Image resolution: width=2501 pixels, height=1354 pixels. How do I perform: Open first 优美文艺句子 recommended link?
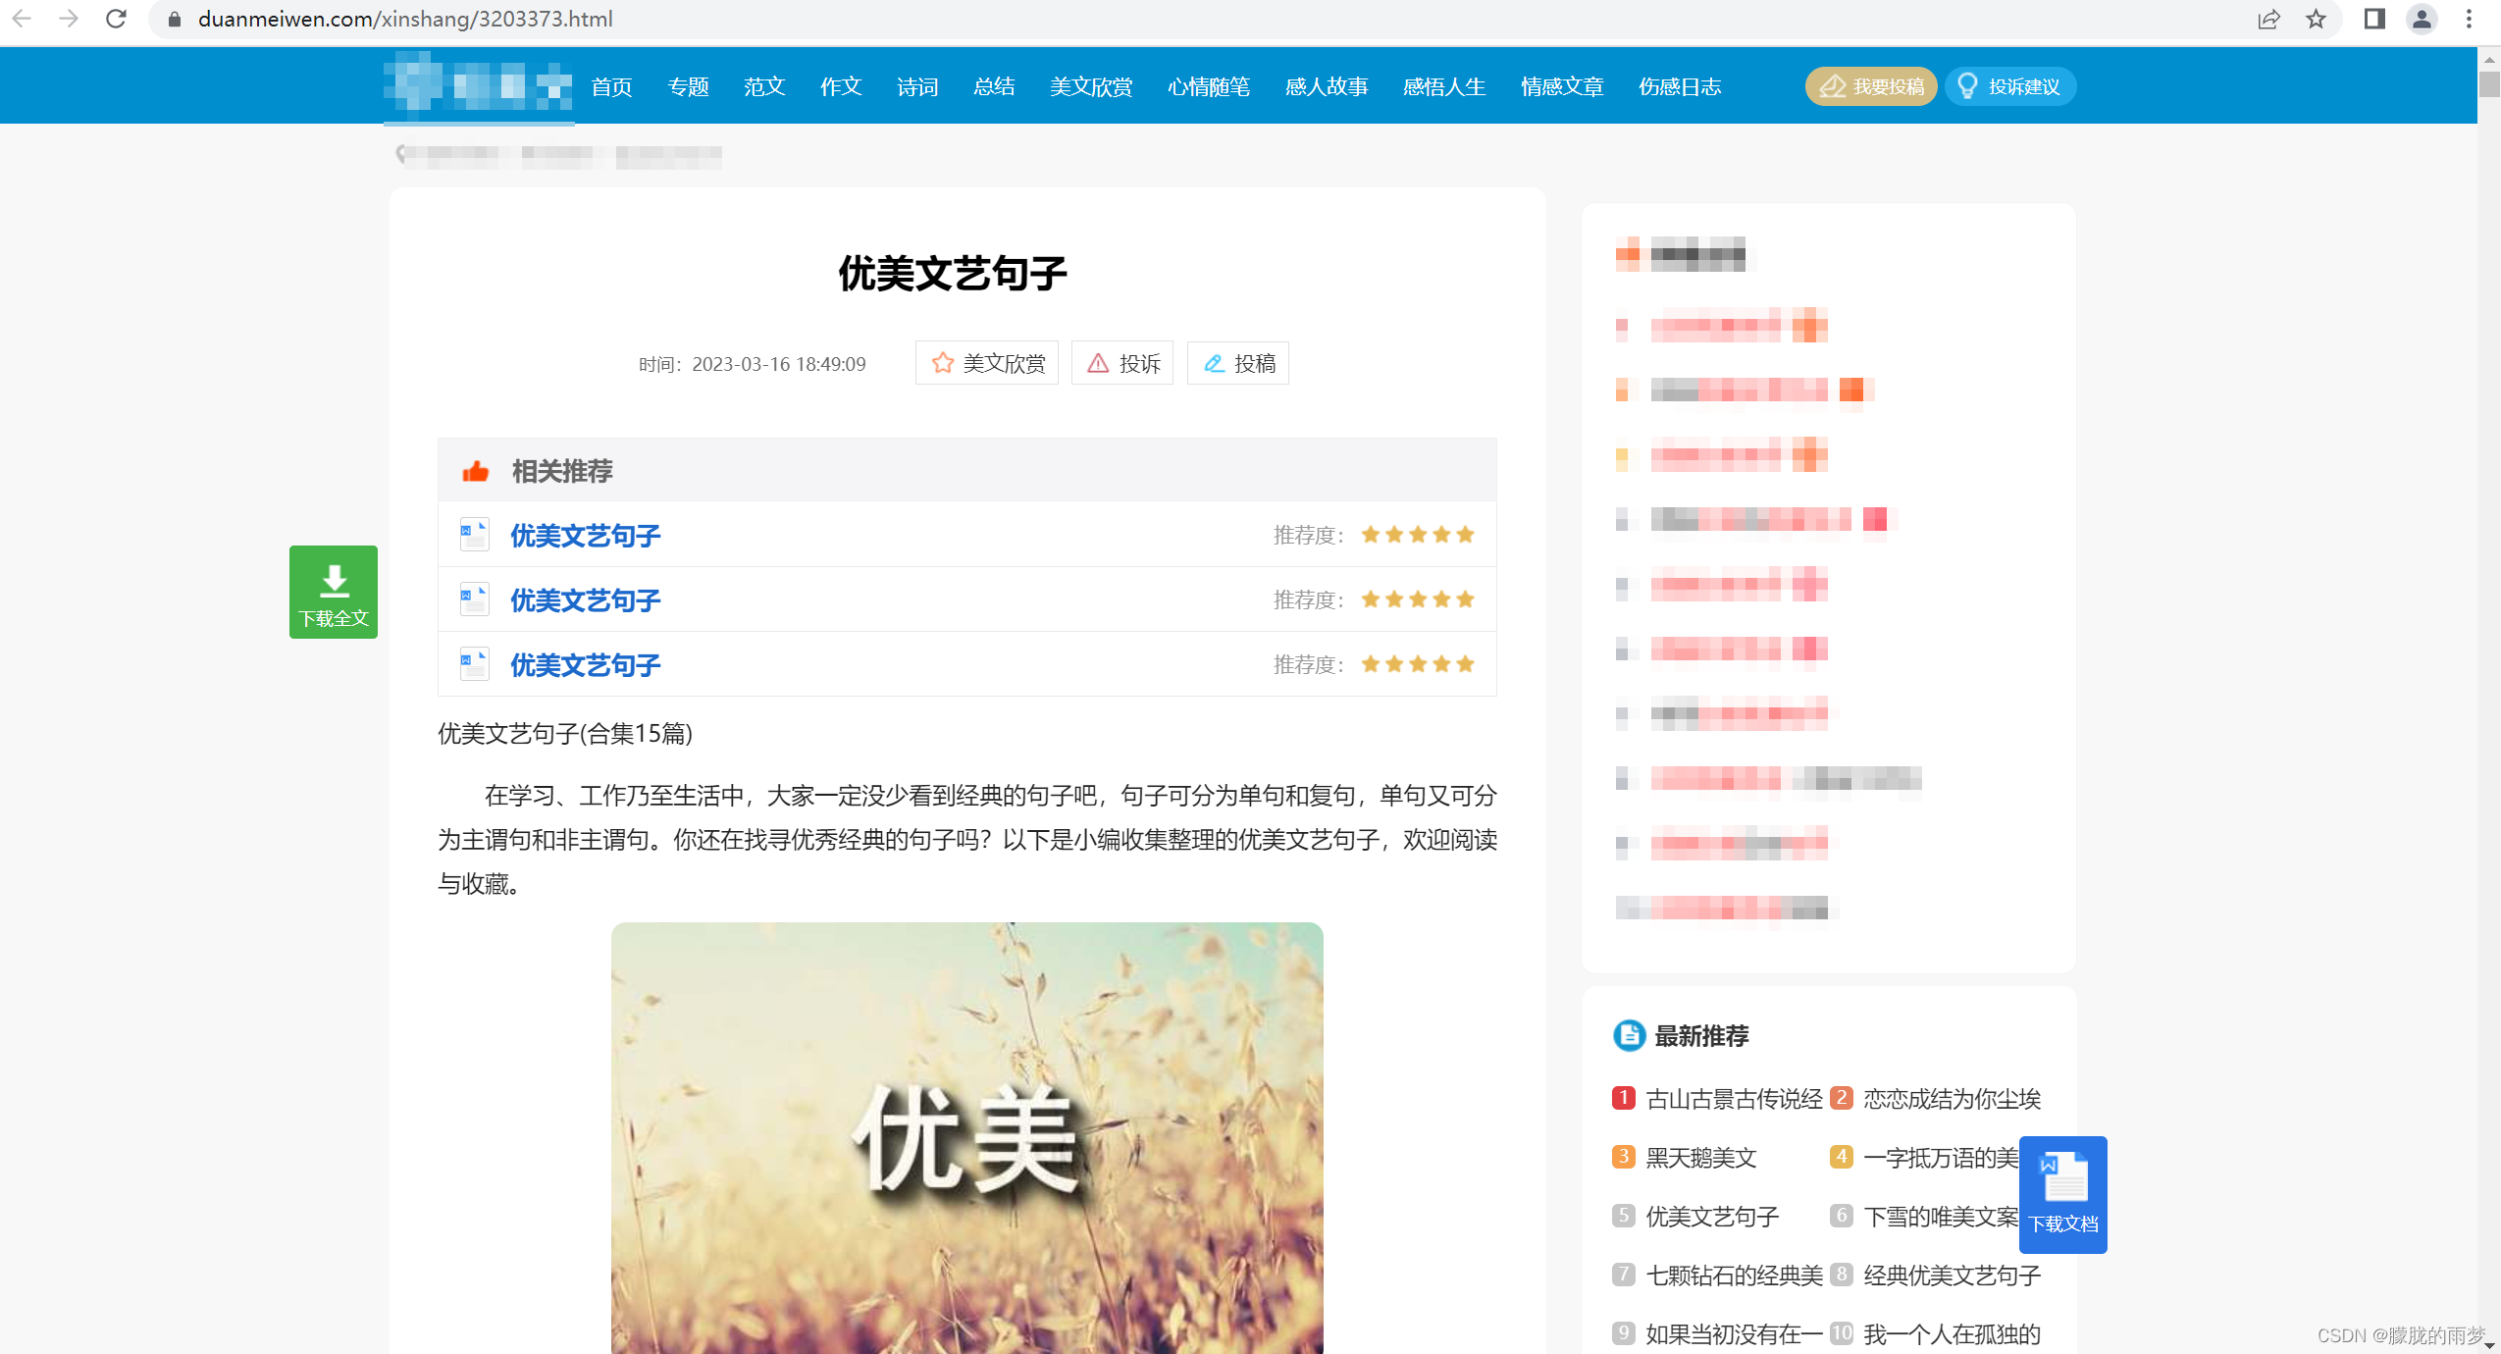point(585,536)
